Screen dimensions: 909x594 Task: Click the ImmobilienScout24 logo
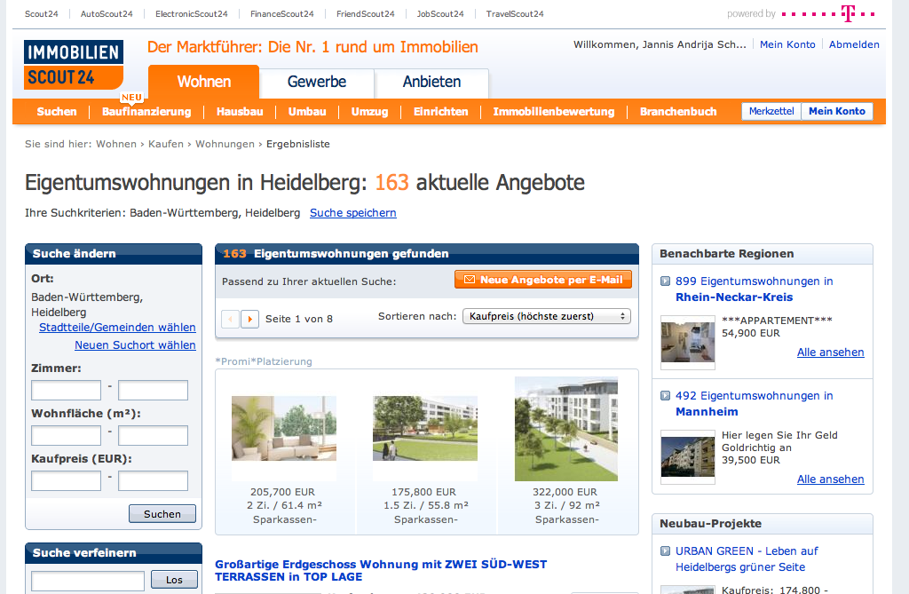click(74, 65)
